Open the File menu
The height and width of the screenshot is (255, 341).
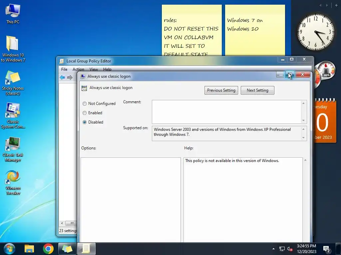click(x=64, y=69)
